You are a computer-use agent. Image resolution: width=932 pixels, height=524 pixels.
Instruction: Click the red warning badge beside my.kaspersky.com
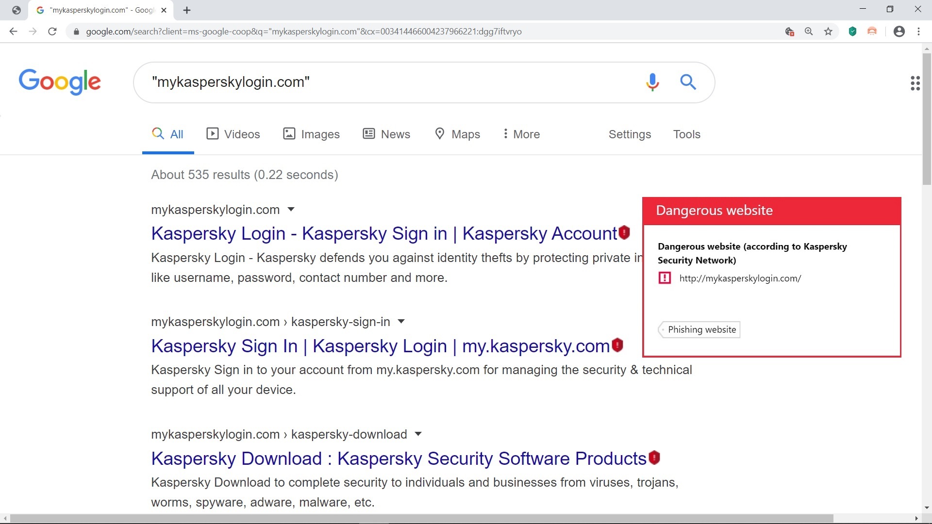click(617, 345)
